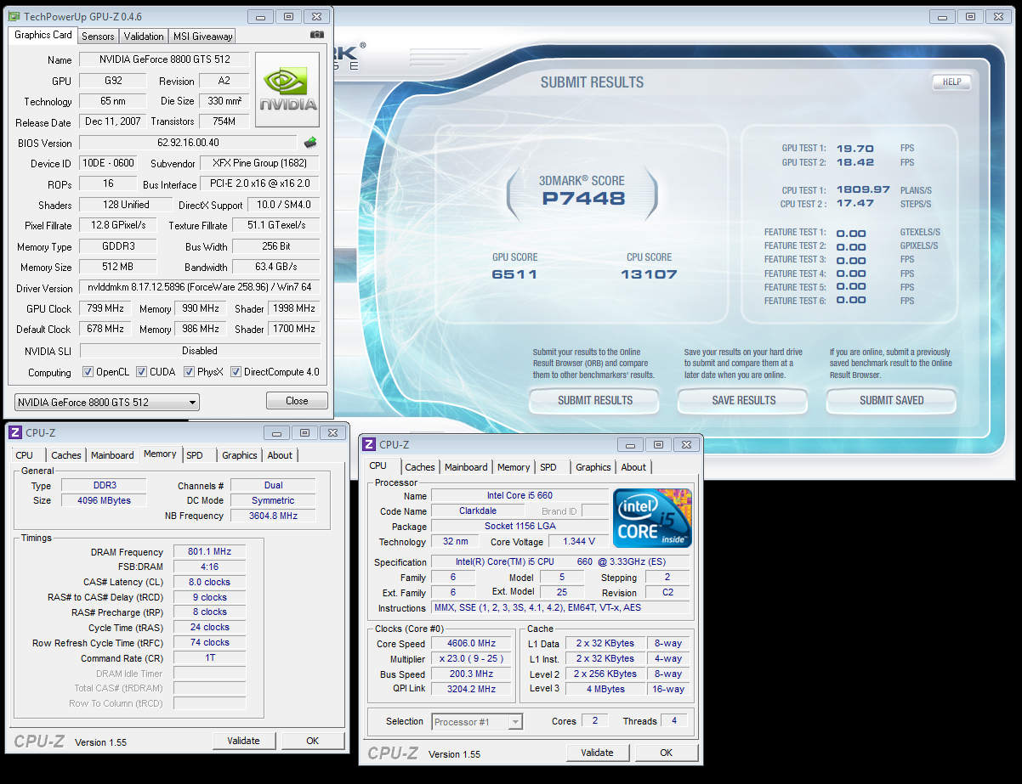Image resolution: width=1022 pixels, height=784 pixels.
Task: Open SPD tab in Memory CPU-Z window
Action: (x=195, y=455)
